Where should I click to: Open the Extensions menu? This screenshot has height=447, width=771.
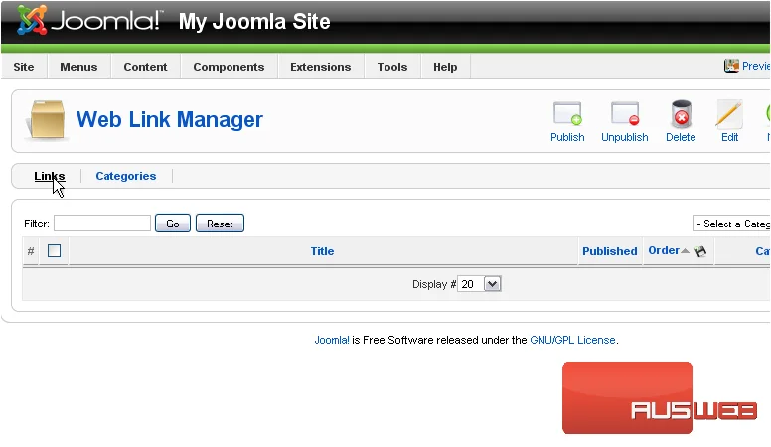tap(321, 67)
